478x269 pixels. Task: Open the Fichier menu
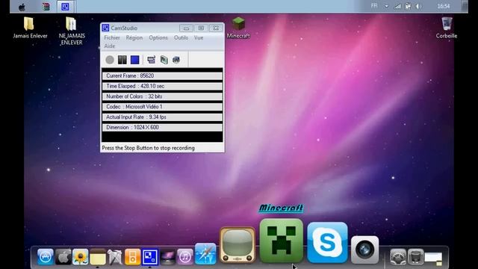[x=112, y=37]
